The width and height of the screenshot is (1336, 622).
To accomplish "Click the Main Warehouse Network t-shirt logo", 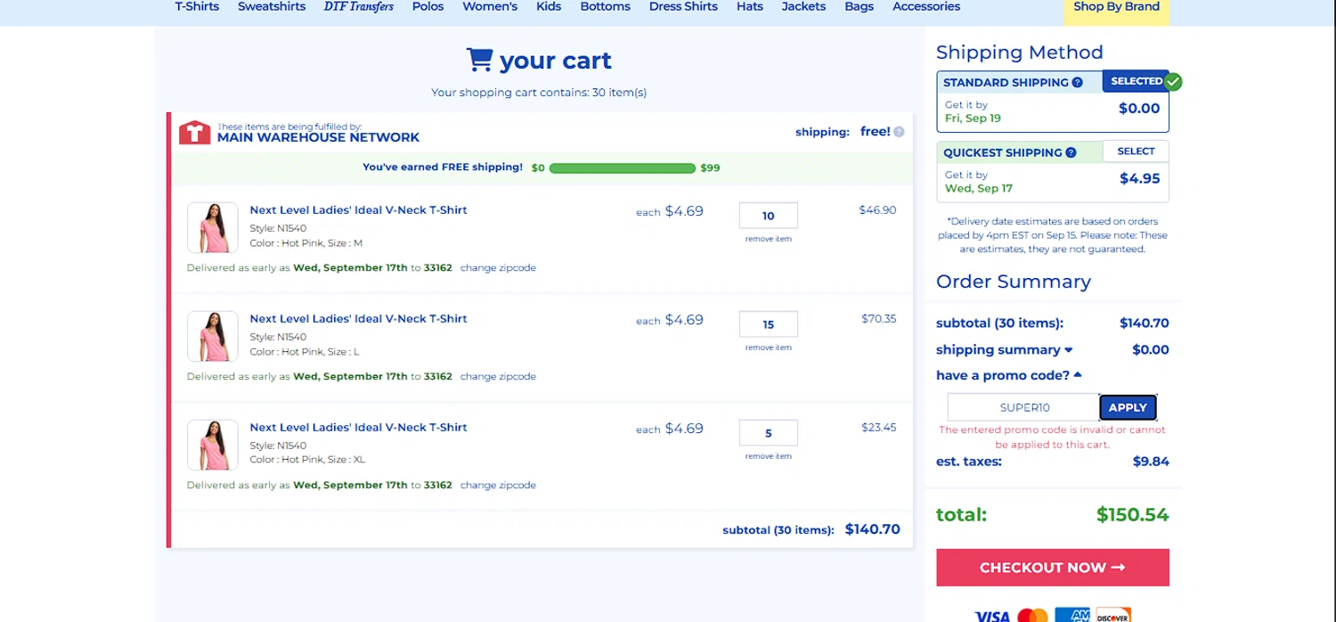I will (x=194, y=133).
